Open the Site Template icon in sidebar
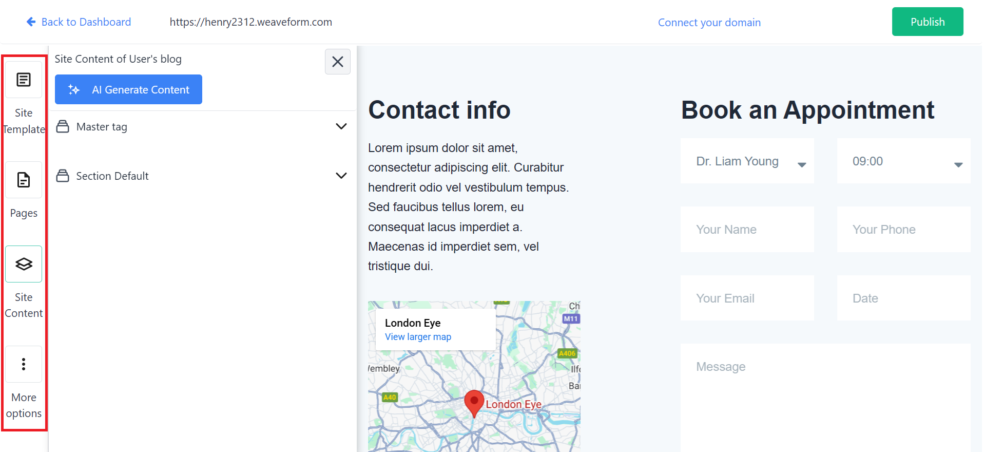Viewport: 985px width, 452px height. [x=24, y=80]
